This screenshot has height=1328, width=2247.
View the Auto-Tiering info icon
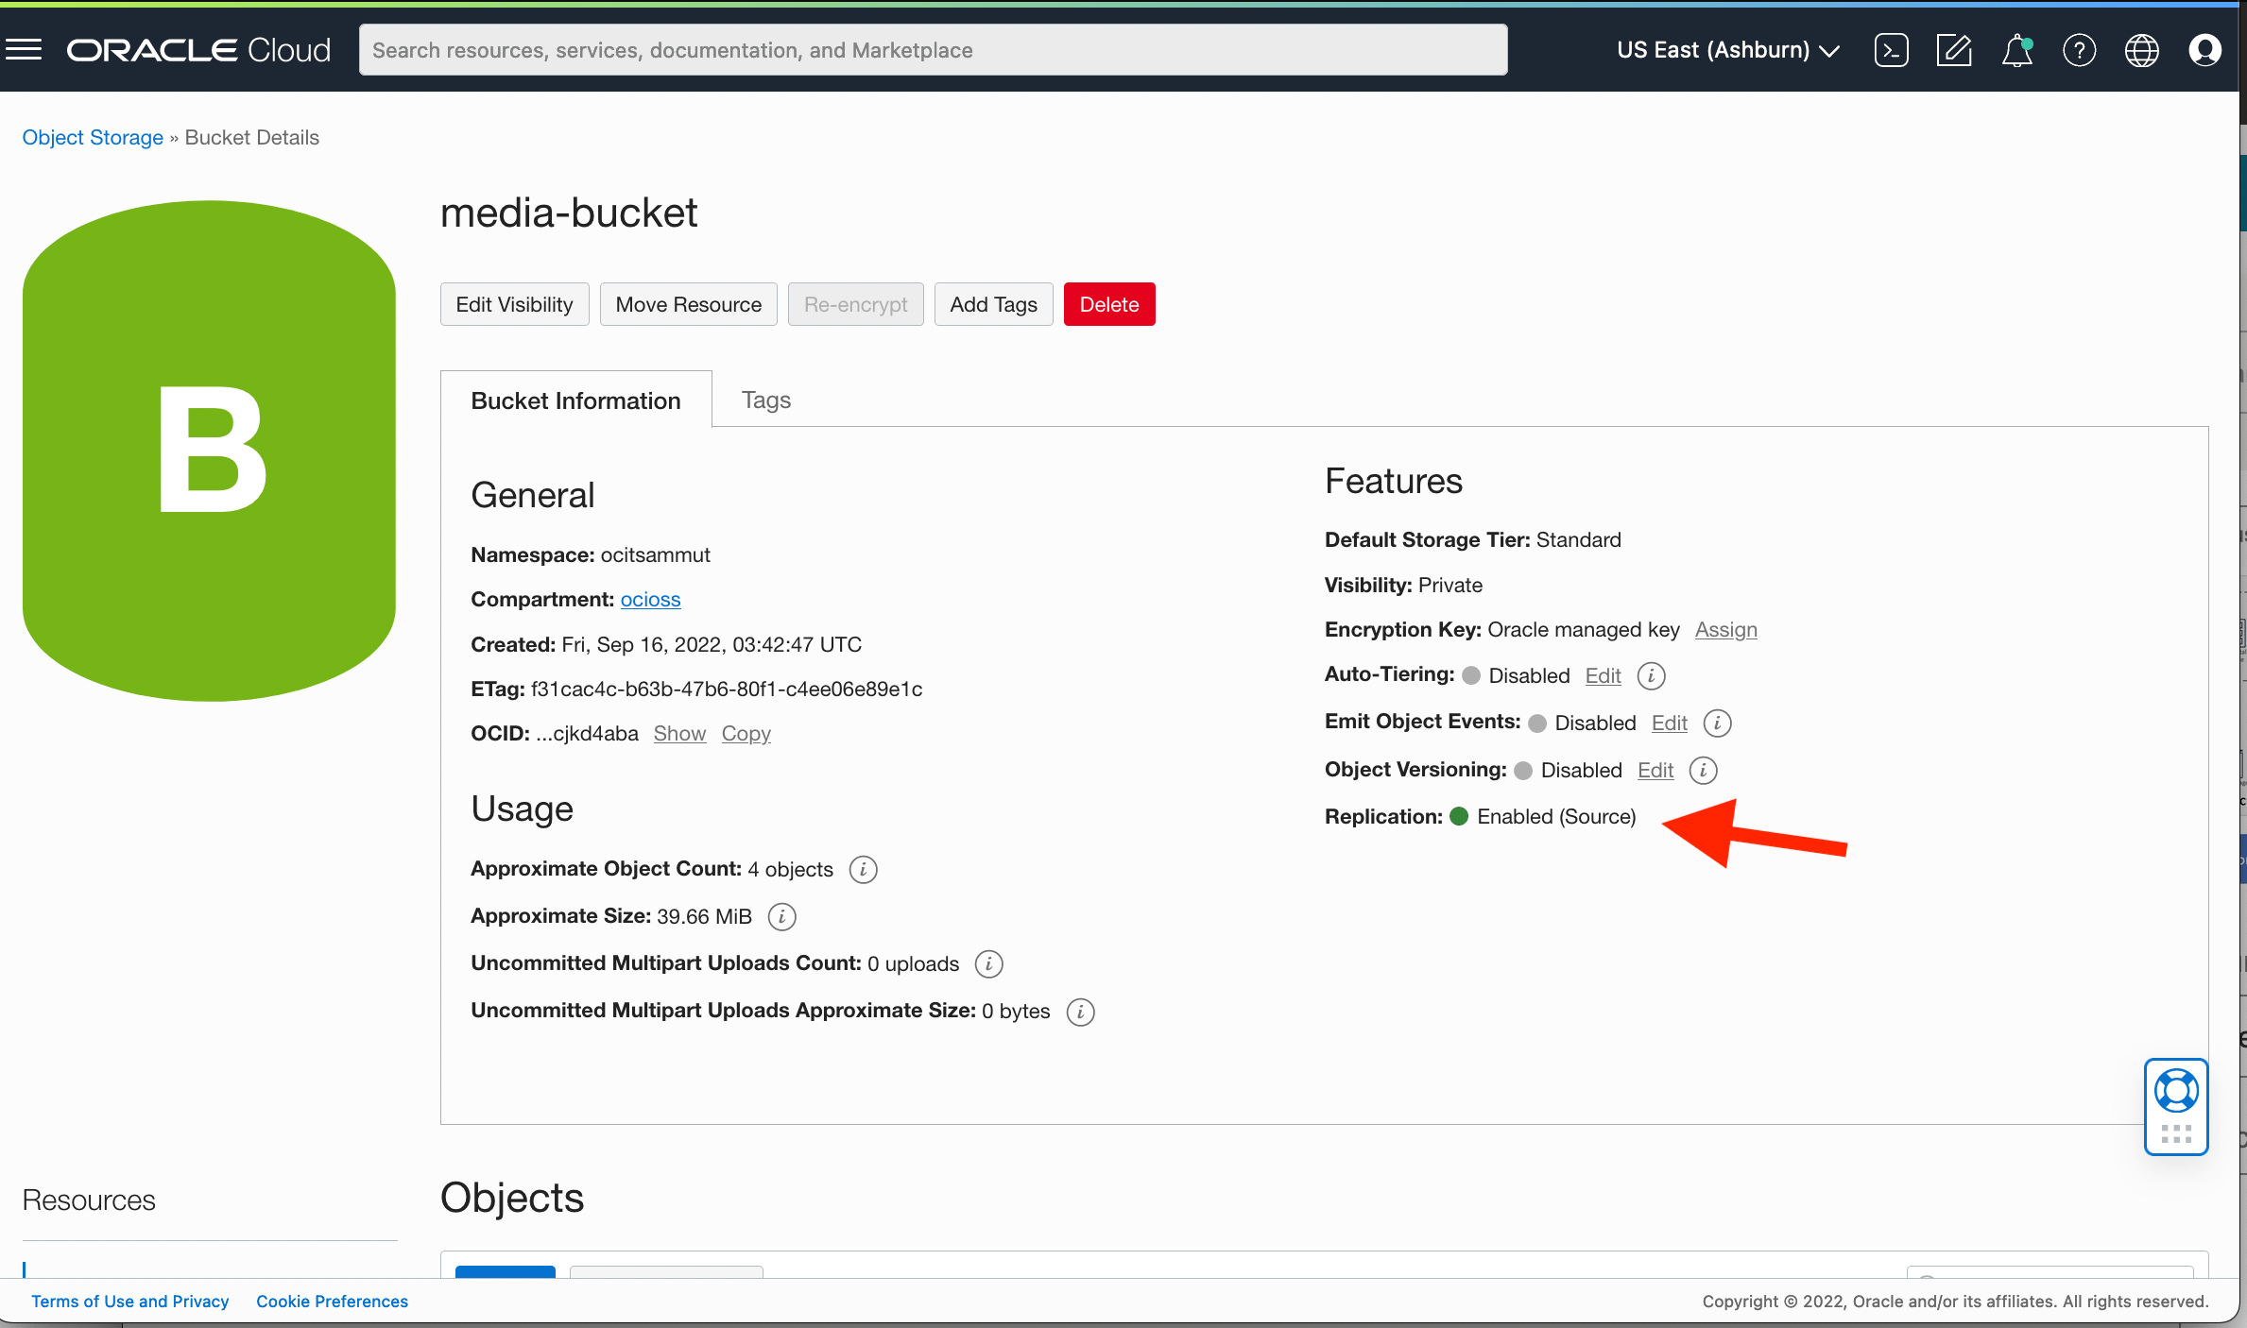click(x=1651, y=675)
